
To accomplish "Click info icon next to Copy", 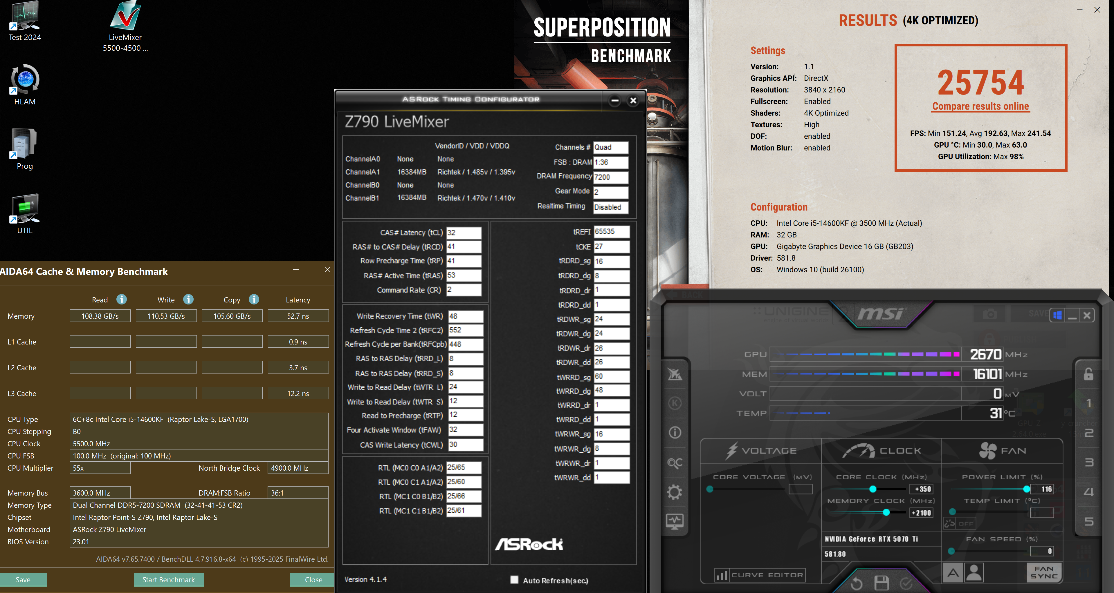I will [254, 299].
